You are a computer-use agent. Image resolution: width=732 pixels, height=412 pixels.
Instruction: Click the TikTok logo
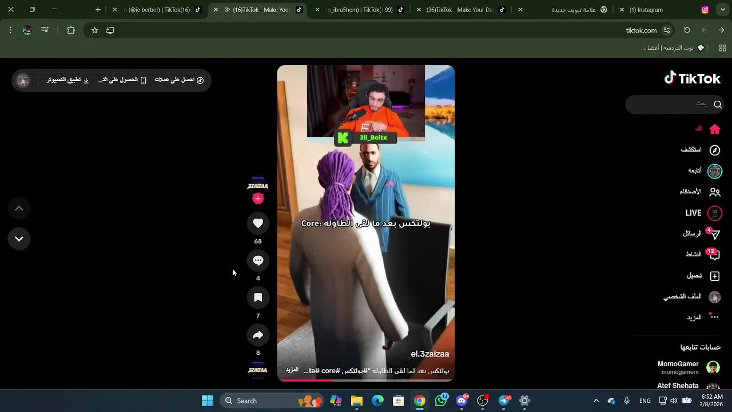(x=692, y=78)
